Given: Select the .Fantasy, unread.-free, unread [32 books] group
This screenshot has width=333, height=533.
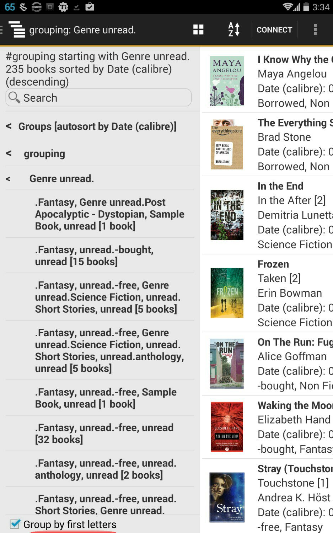Looking at the screenshot, I should (x=104, y=433).
